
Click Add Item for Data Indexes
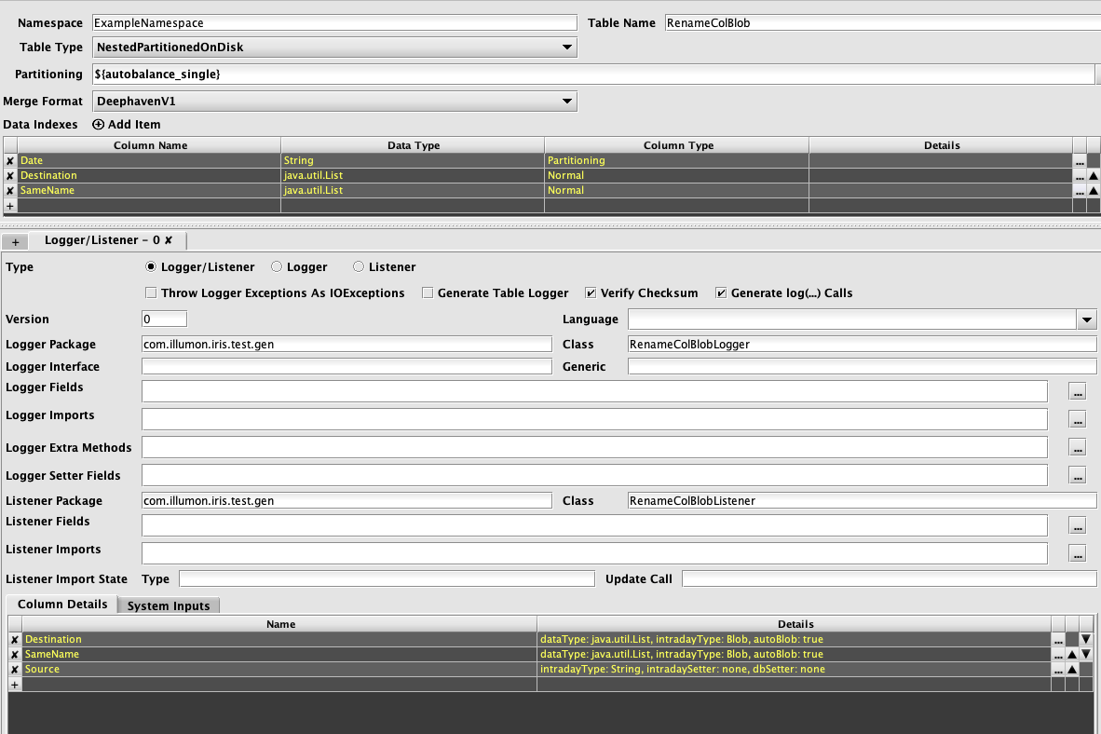pyautogui.click(x=127, y=125)
